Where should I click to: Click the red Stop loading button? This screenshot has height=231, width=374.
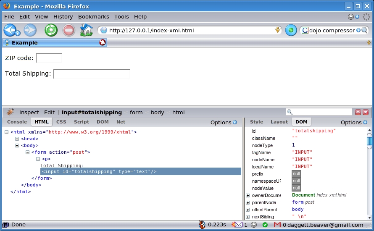[x=68, y=30]
